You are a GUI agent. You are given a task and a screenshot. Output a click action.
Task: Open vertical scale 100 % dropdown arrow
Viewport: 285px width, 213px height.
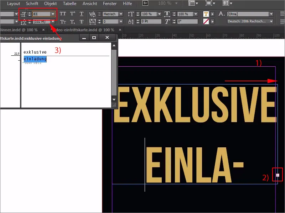pyautogui.click(x=159, y=14)
